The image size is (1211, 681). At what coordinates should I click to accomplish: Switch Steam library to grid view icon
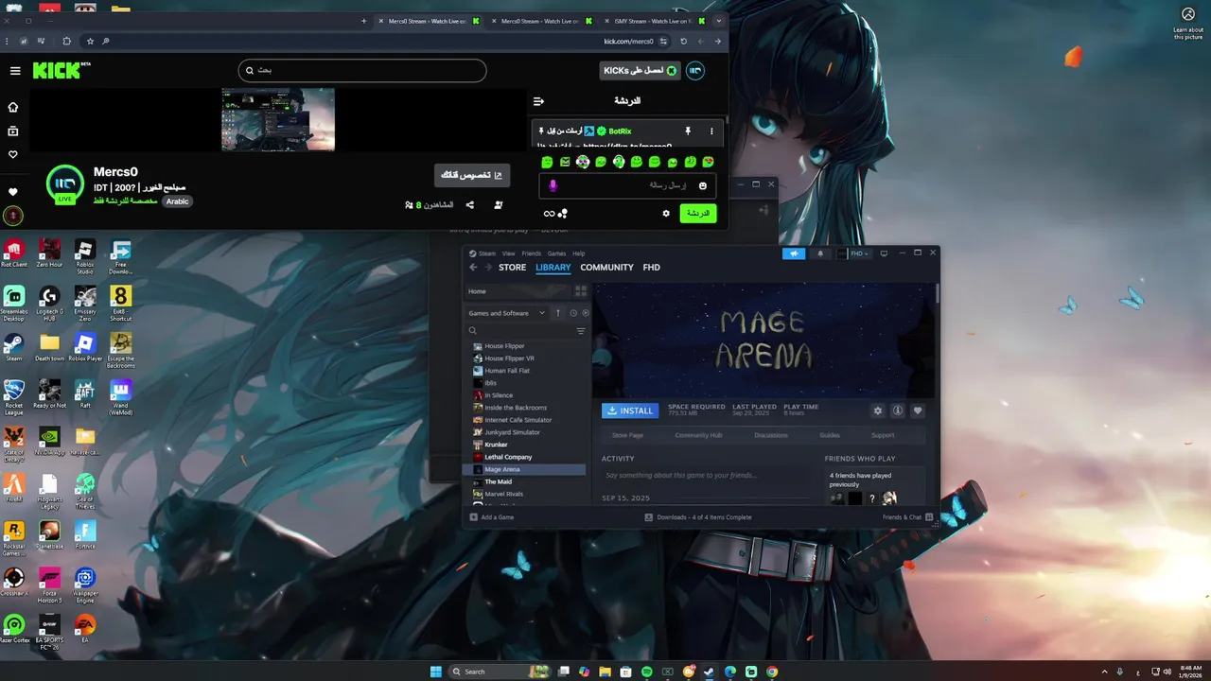click(x=581, y=291)
